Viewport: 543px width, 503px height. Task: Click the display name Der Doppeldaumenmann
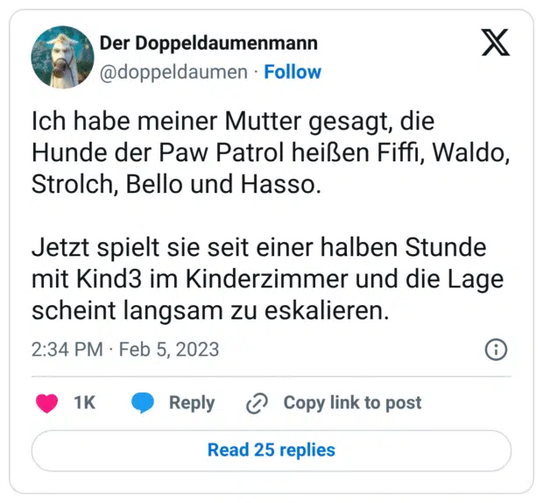[x=208, y=43]
